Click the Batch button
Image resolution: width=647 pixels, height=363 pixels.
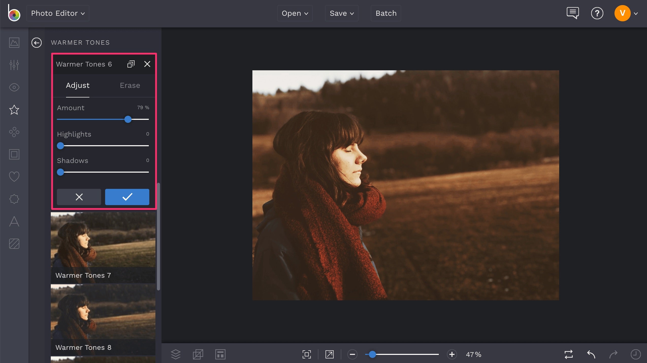pyautogui.click(x=385, y=13)
